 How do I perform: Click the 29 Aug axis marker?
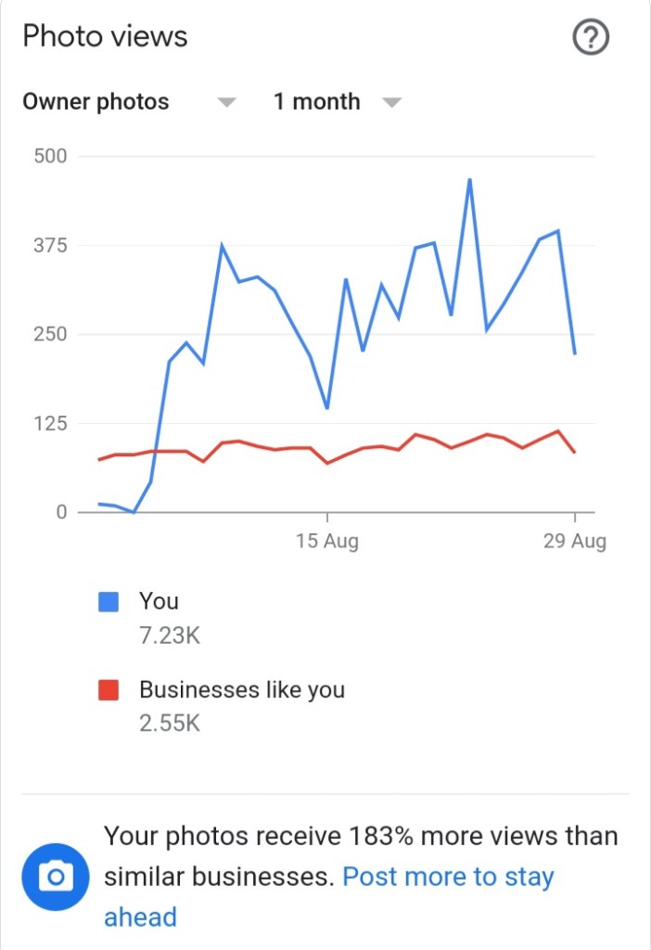pos(575,541)
